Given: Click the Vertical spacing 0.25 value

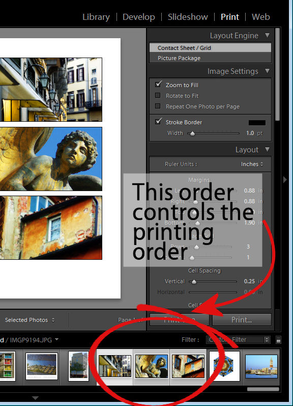Looking at the screenshot, I should coord(249,281).
